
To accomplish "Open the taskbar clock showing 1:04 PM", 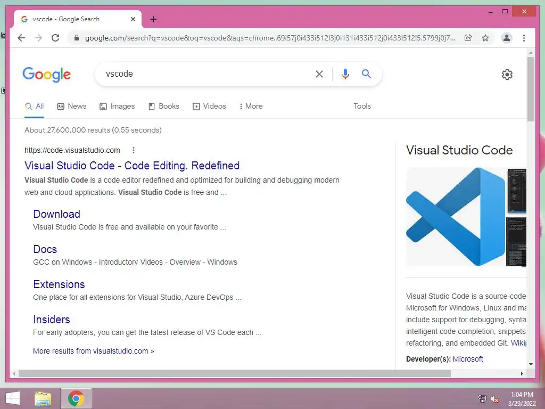I will click(x=522, y=399).
